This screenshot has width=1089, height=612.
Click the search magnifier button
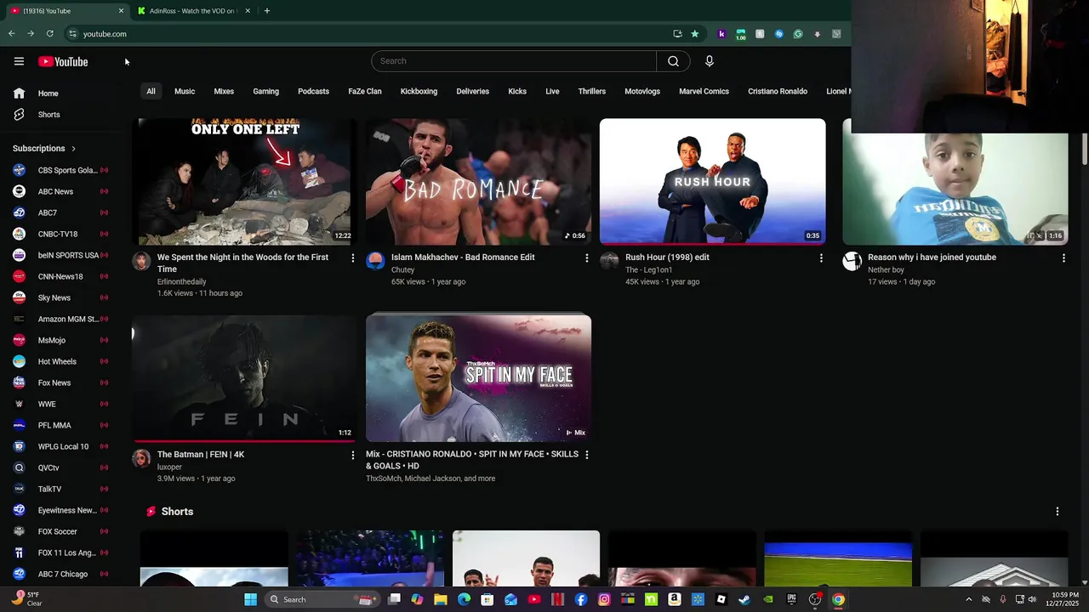click(673, 61)
